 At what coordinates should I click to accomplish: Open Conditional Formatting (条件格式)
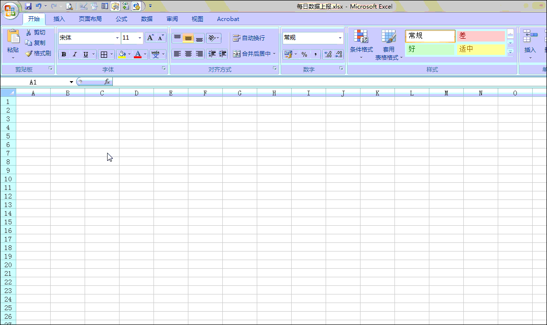(x=361, y=42)
